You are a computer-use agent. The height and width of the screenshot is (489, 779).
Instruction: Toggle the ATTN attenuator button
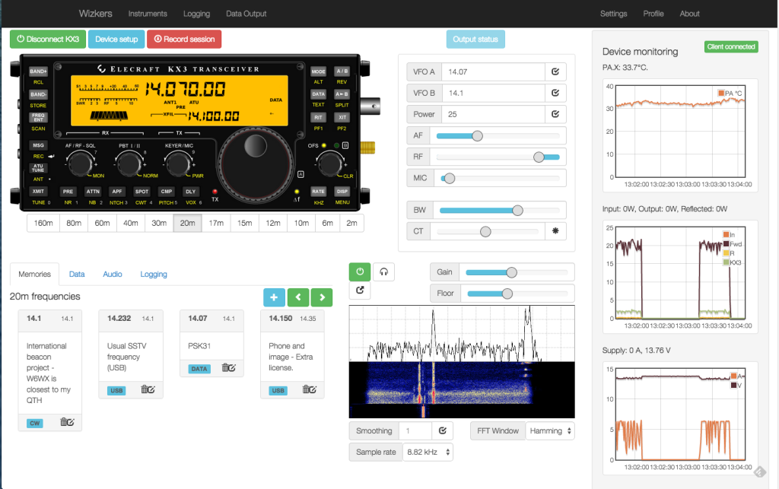pos(93,191)
